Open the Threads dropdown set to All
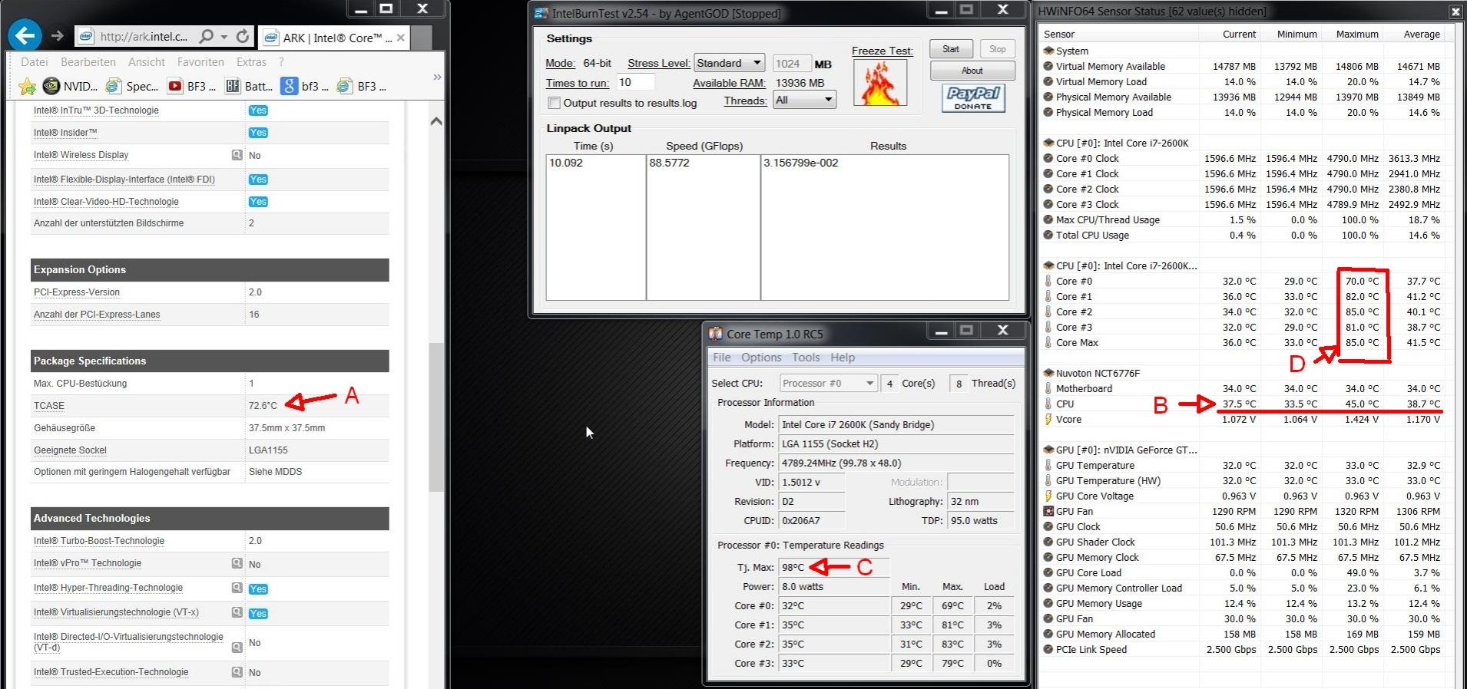The width and height of the screenshot is (1467, 689). point(804,100)
